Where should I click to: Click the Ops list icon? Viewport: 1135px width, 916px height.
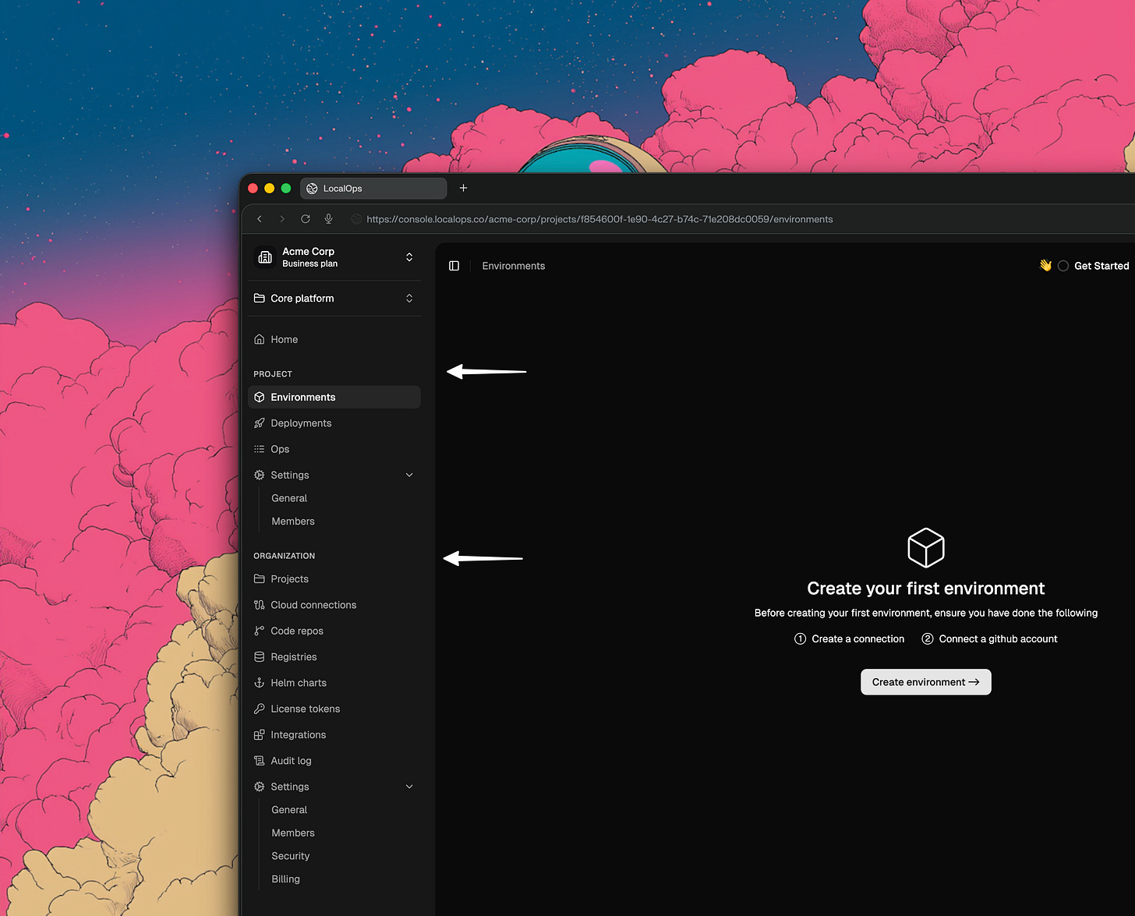tap(260, 449)
